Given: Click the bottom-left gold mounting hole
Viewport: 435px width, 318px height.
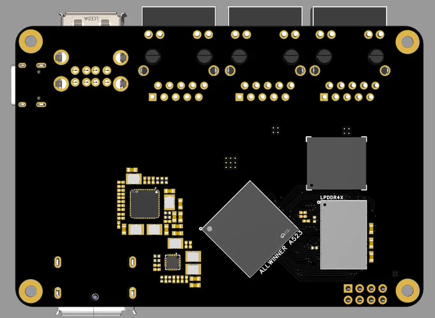Looking at the screenshot, I should tap(31, 291).
